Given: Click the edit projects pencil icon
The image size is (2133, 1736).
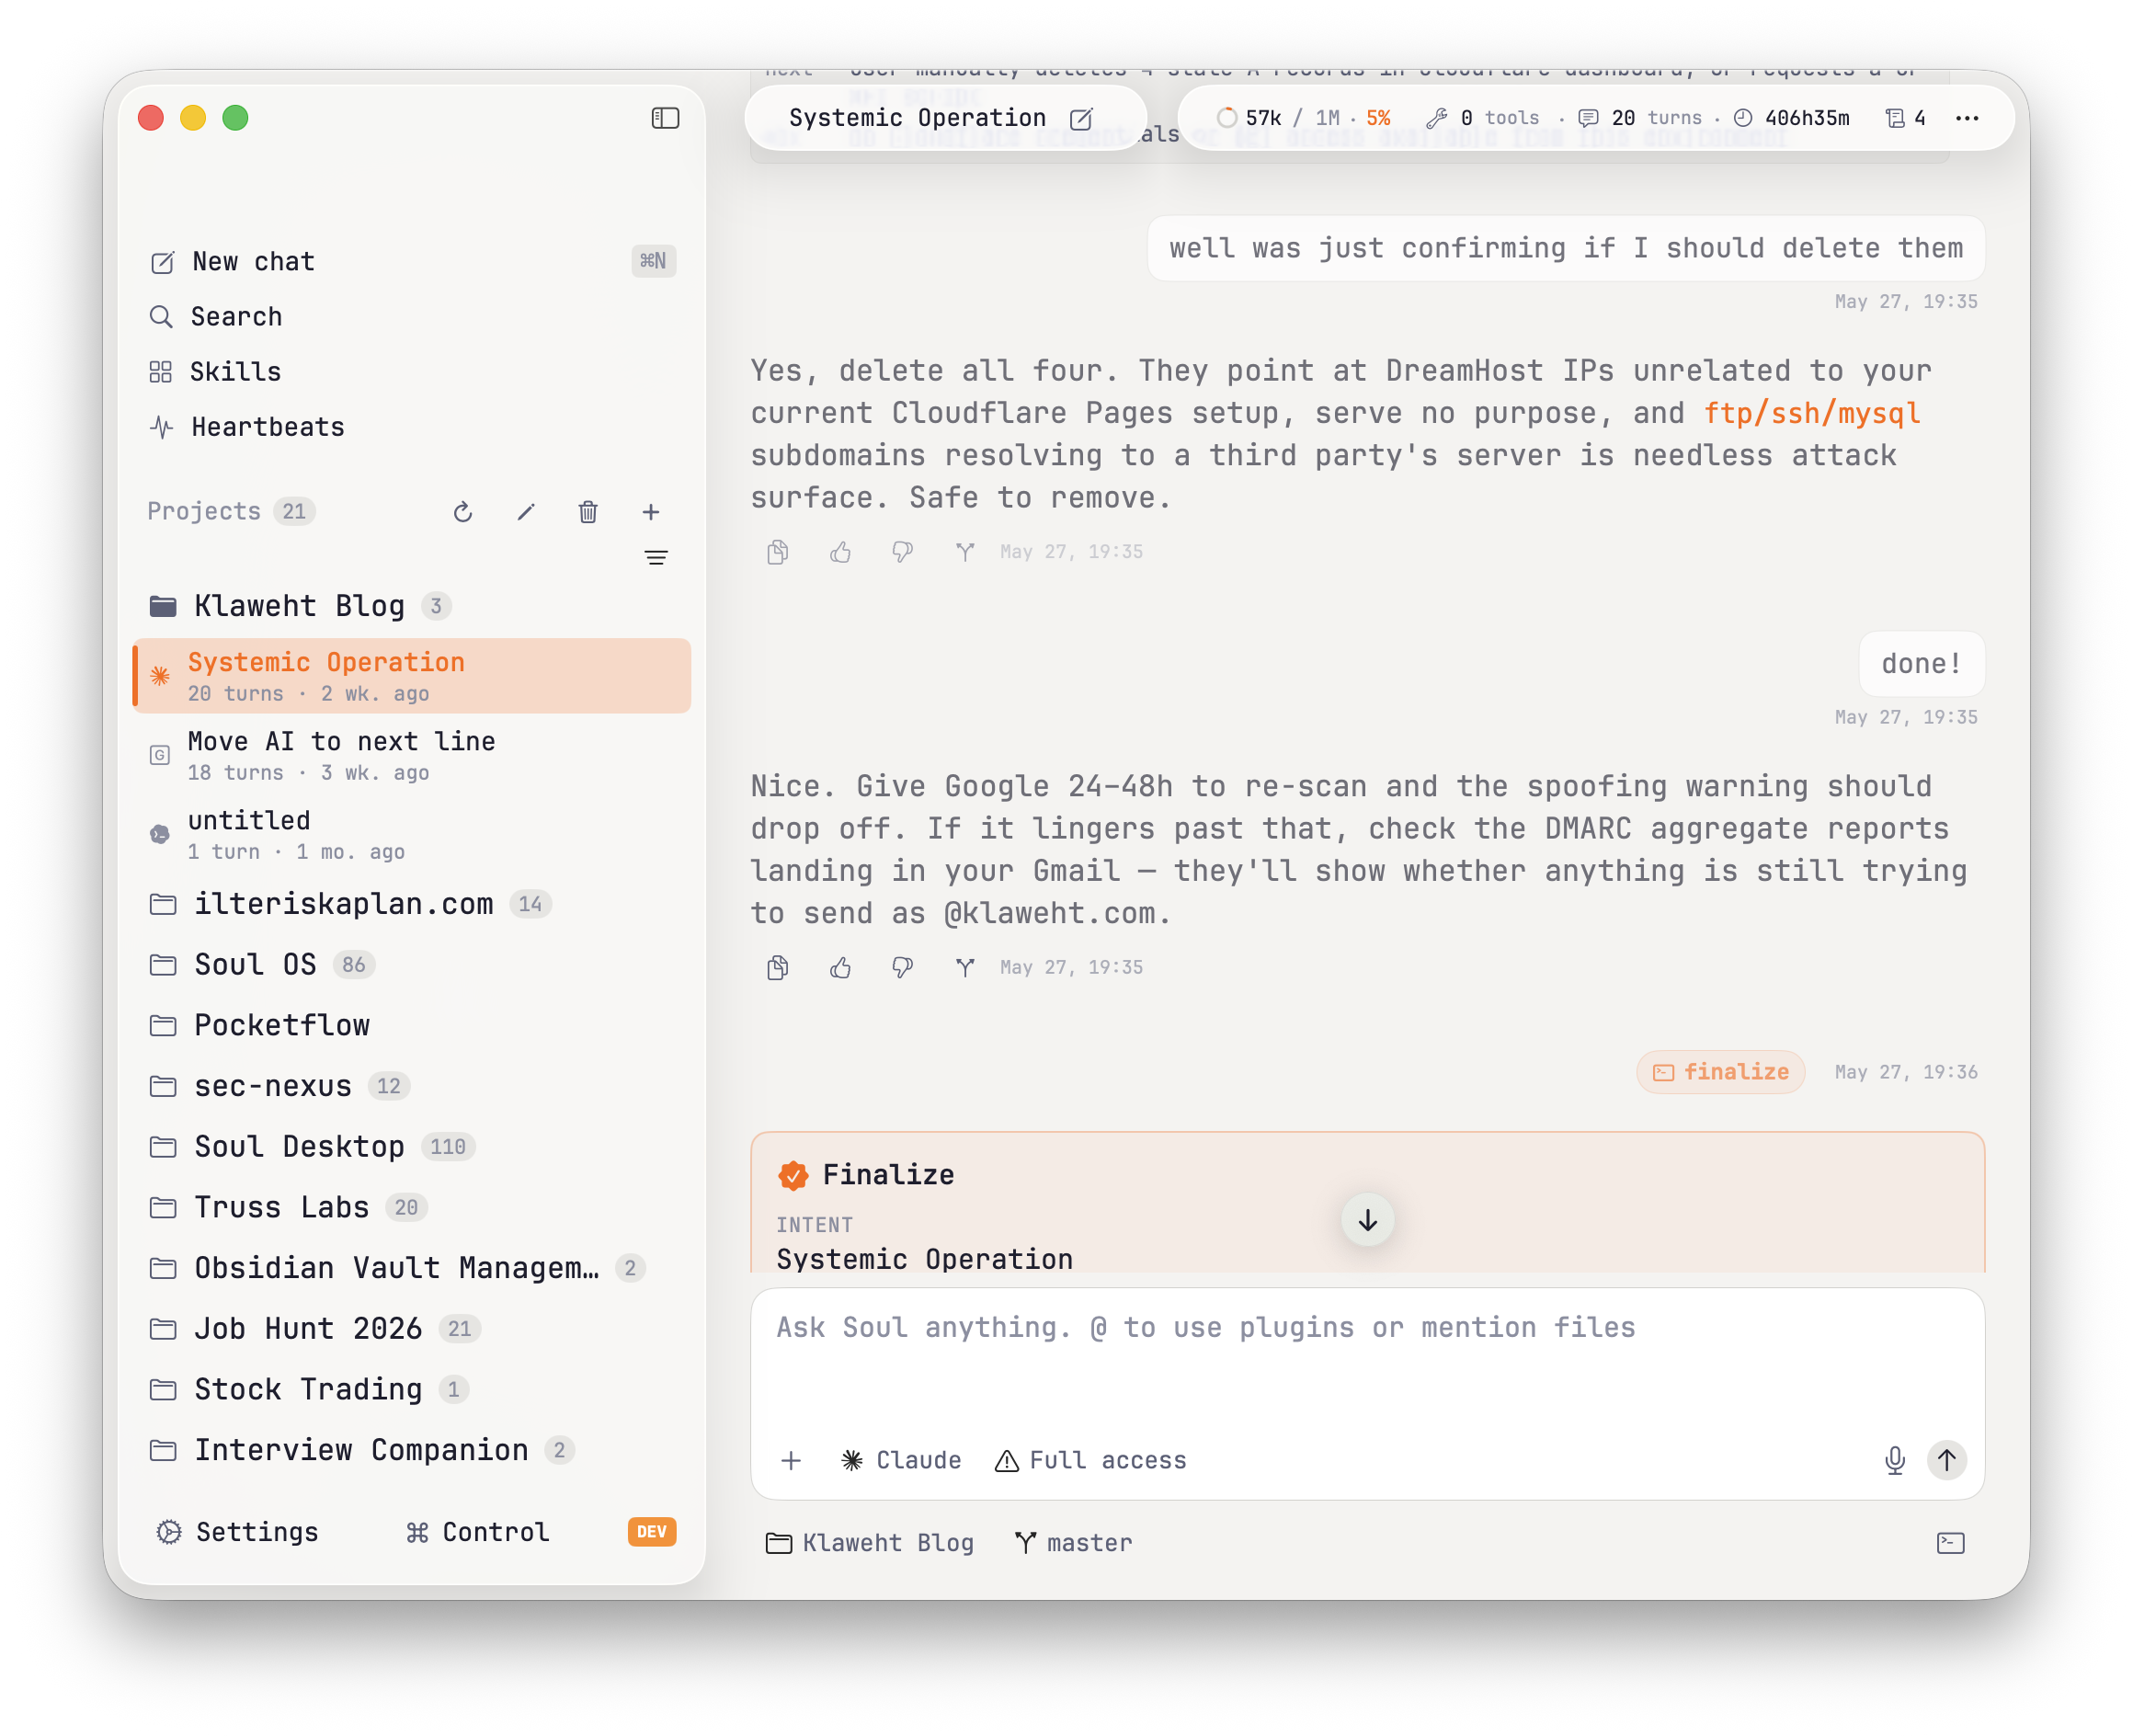Looking at the screenshot, I should pyautogui.click(x=526, y=512).
